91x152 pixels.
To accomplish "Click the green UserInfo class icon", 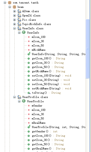I will tap(24, 32).
